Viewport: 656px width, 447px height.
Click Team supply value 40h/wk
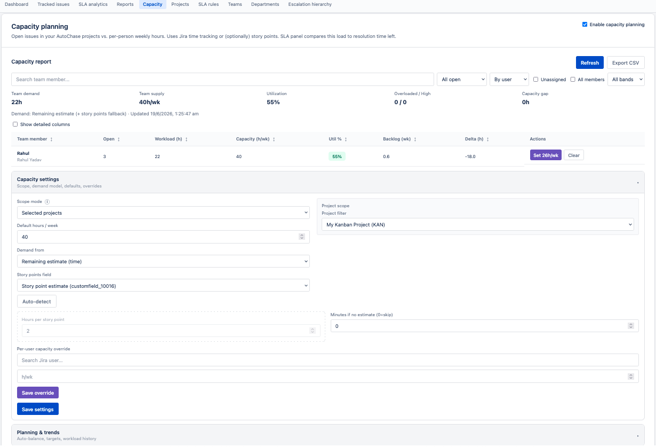(x=150, y=102)
